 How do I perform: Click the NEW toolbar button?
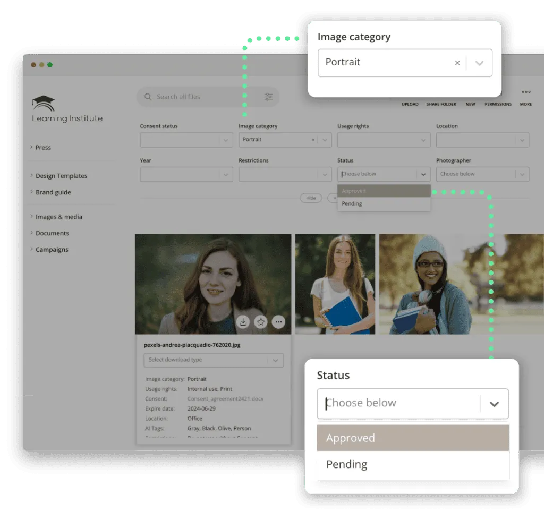(x=471, y=104)
